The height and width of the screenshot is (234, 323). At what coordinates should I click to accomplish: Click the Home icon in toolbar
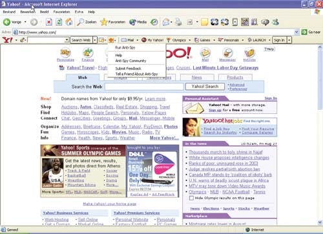click(69, 22)
